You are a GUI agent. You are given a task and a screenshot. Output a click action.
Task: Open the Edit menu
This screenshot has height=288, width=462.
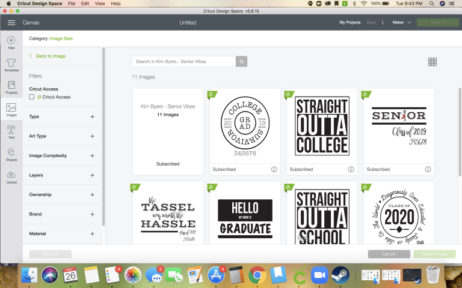(x=85, y=4)
